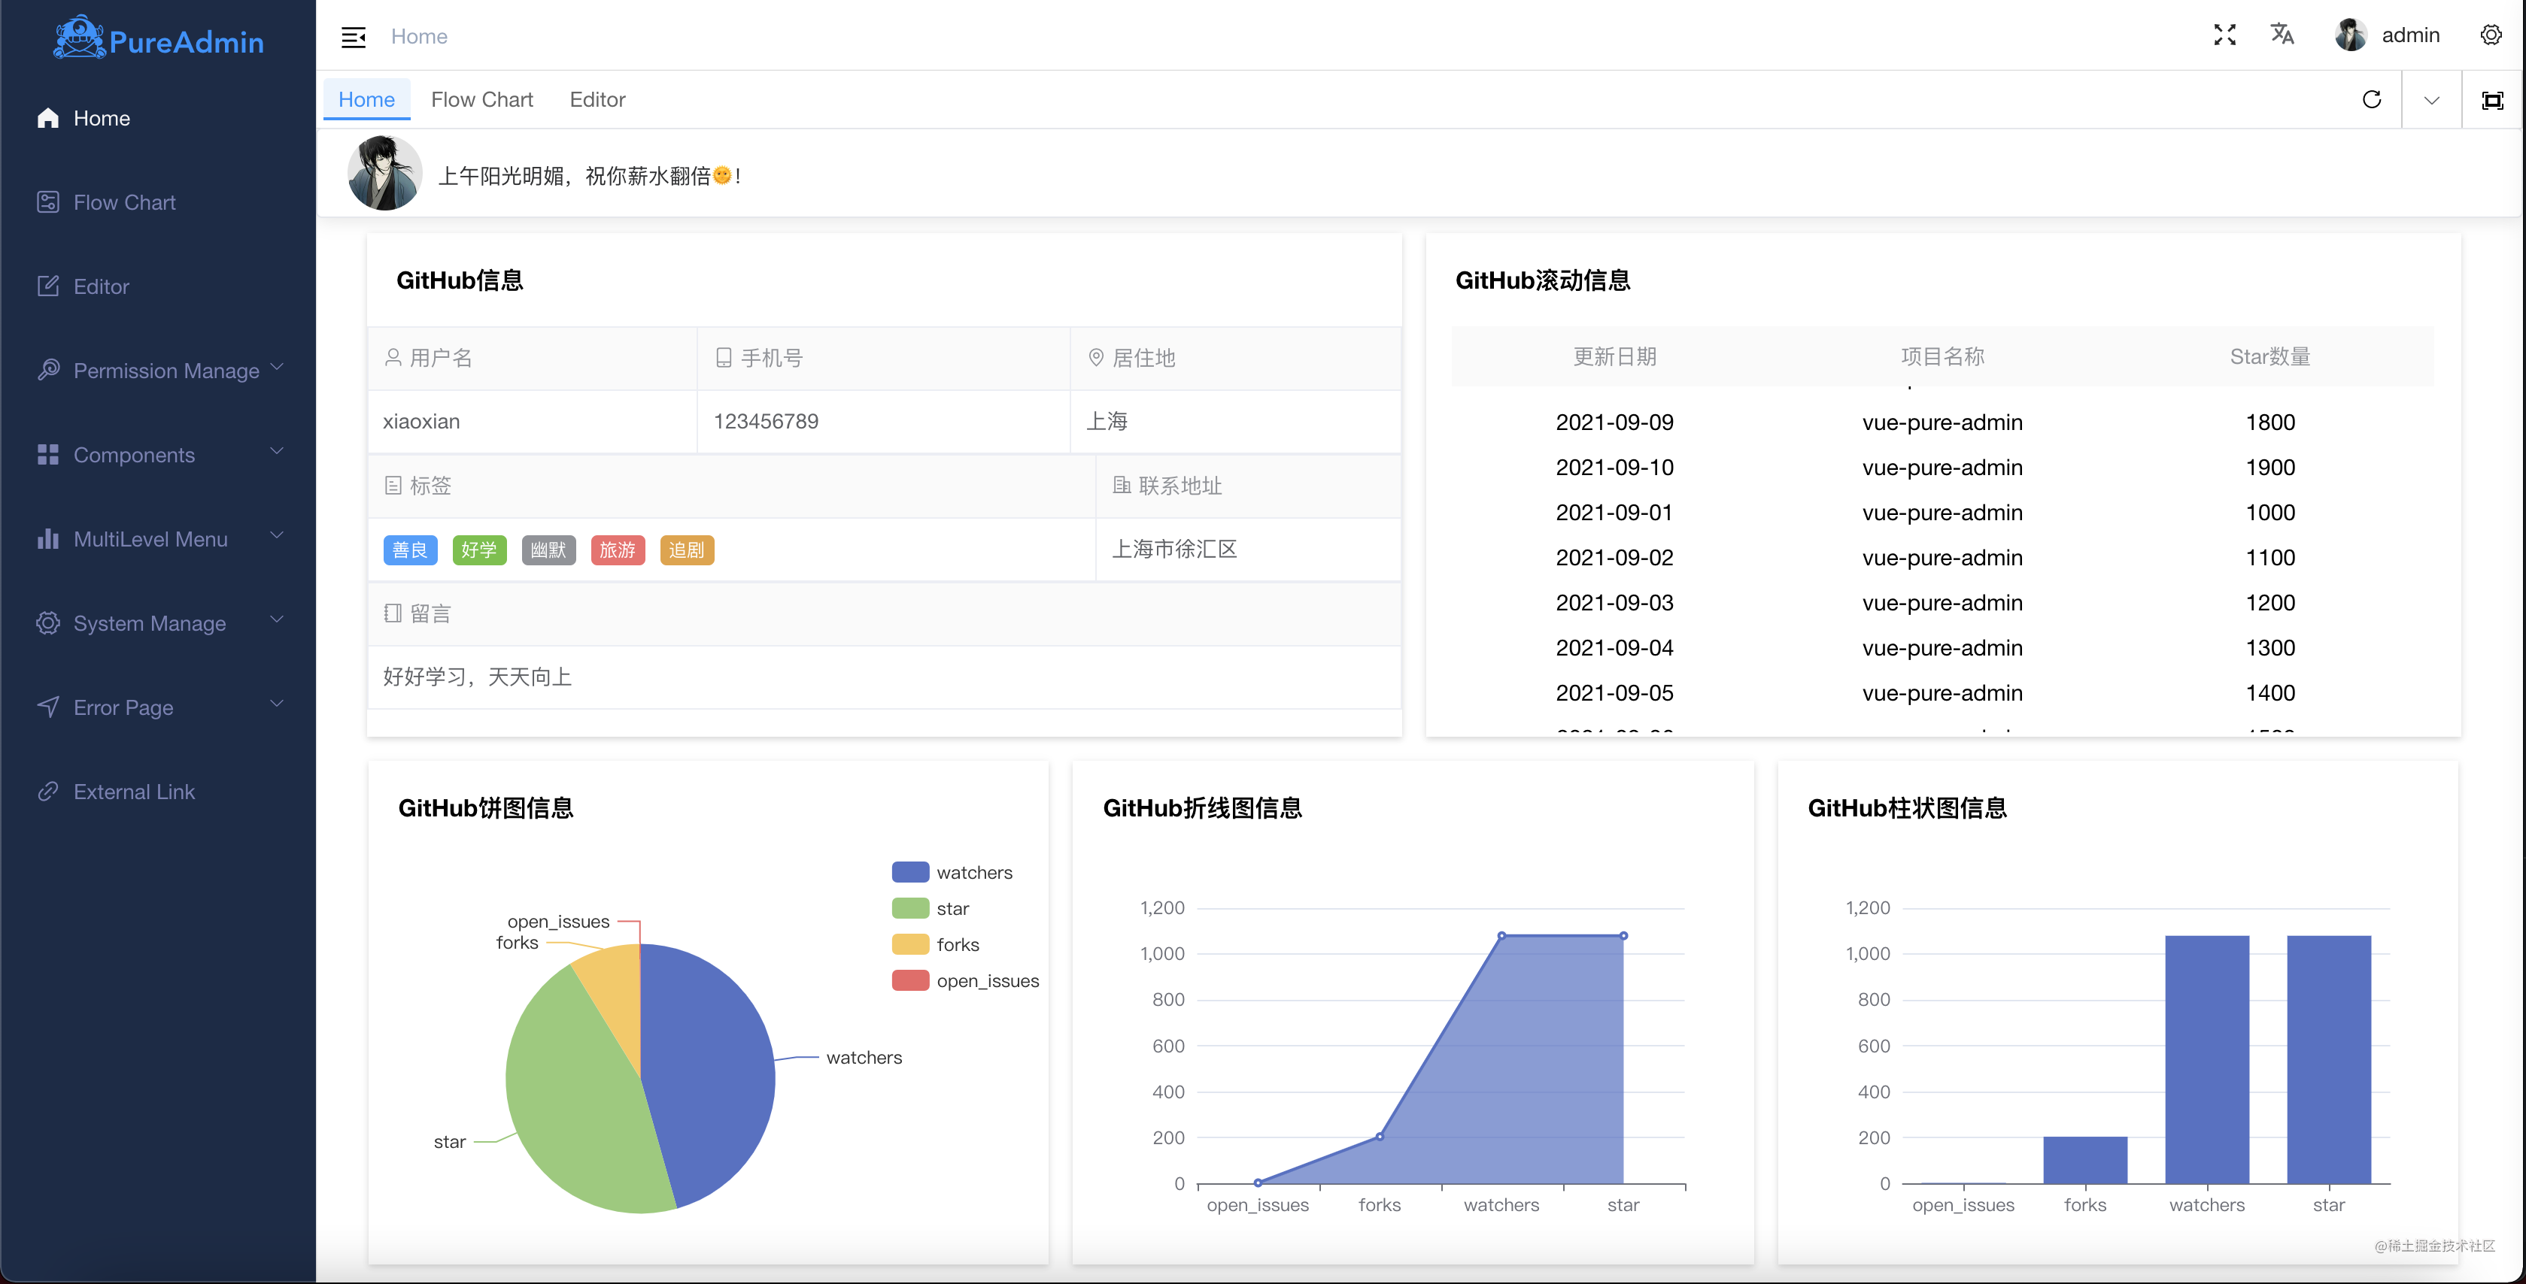Click the 留言 note icon
Screen dimensions: 2526x1284
[393, 613]
